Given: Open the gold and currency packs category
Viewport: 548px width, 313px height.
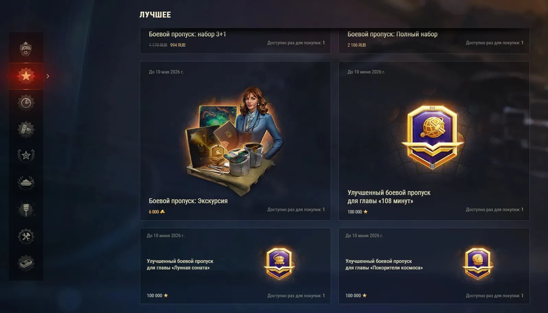Looking at the screenshot, I should (x=26, y=129).
